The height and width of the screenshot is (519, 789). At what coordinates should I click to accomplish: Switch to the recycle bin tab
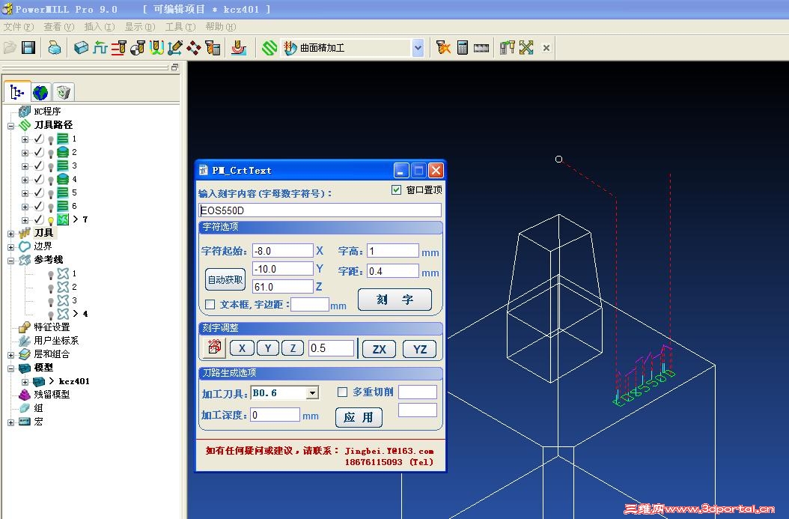point(64,92)
